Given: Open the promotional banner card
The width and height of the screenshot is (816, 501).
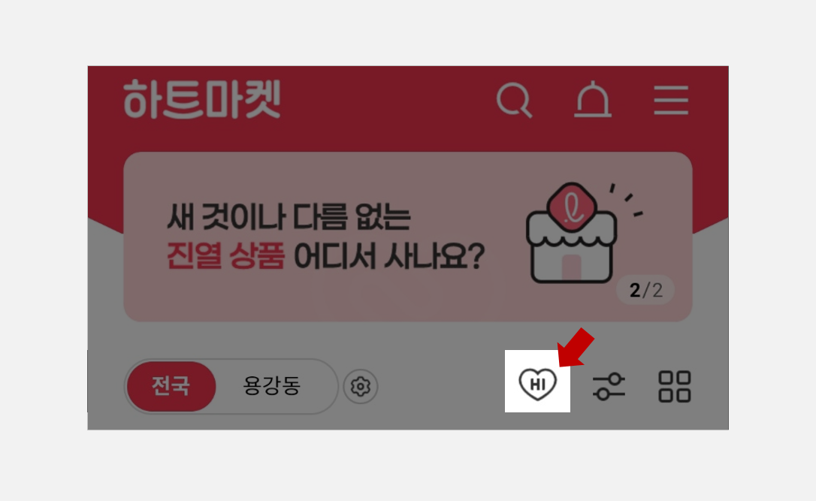Looking at the screenshot, I should click(407, 237).
